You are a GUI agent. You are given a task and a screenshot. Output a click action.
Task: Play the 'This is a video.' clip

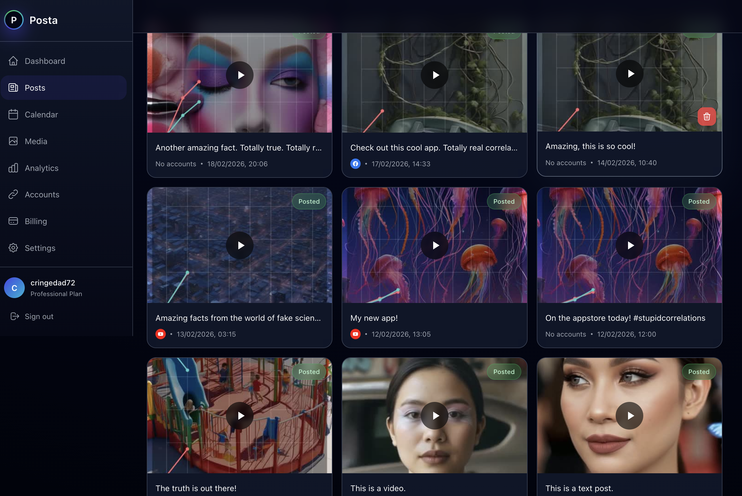[x=434, y=416]
